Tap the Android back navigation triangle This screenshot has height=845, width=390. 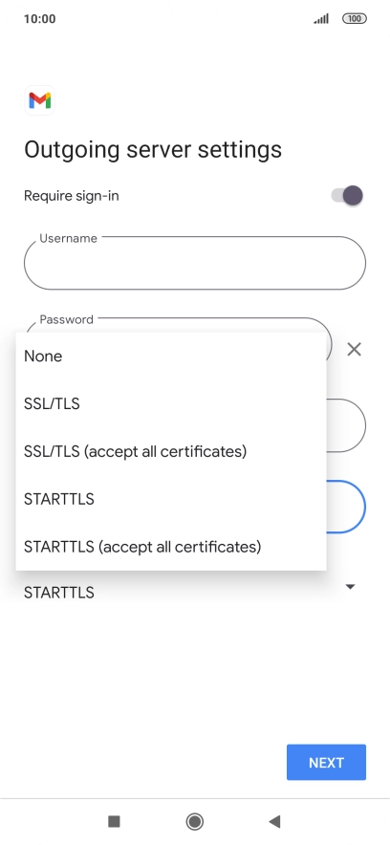(x=274, y=821)
